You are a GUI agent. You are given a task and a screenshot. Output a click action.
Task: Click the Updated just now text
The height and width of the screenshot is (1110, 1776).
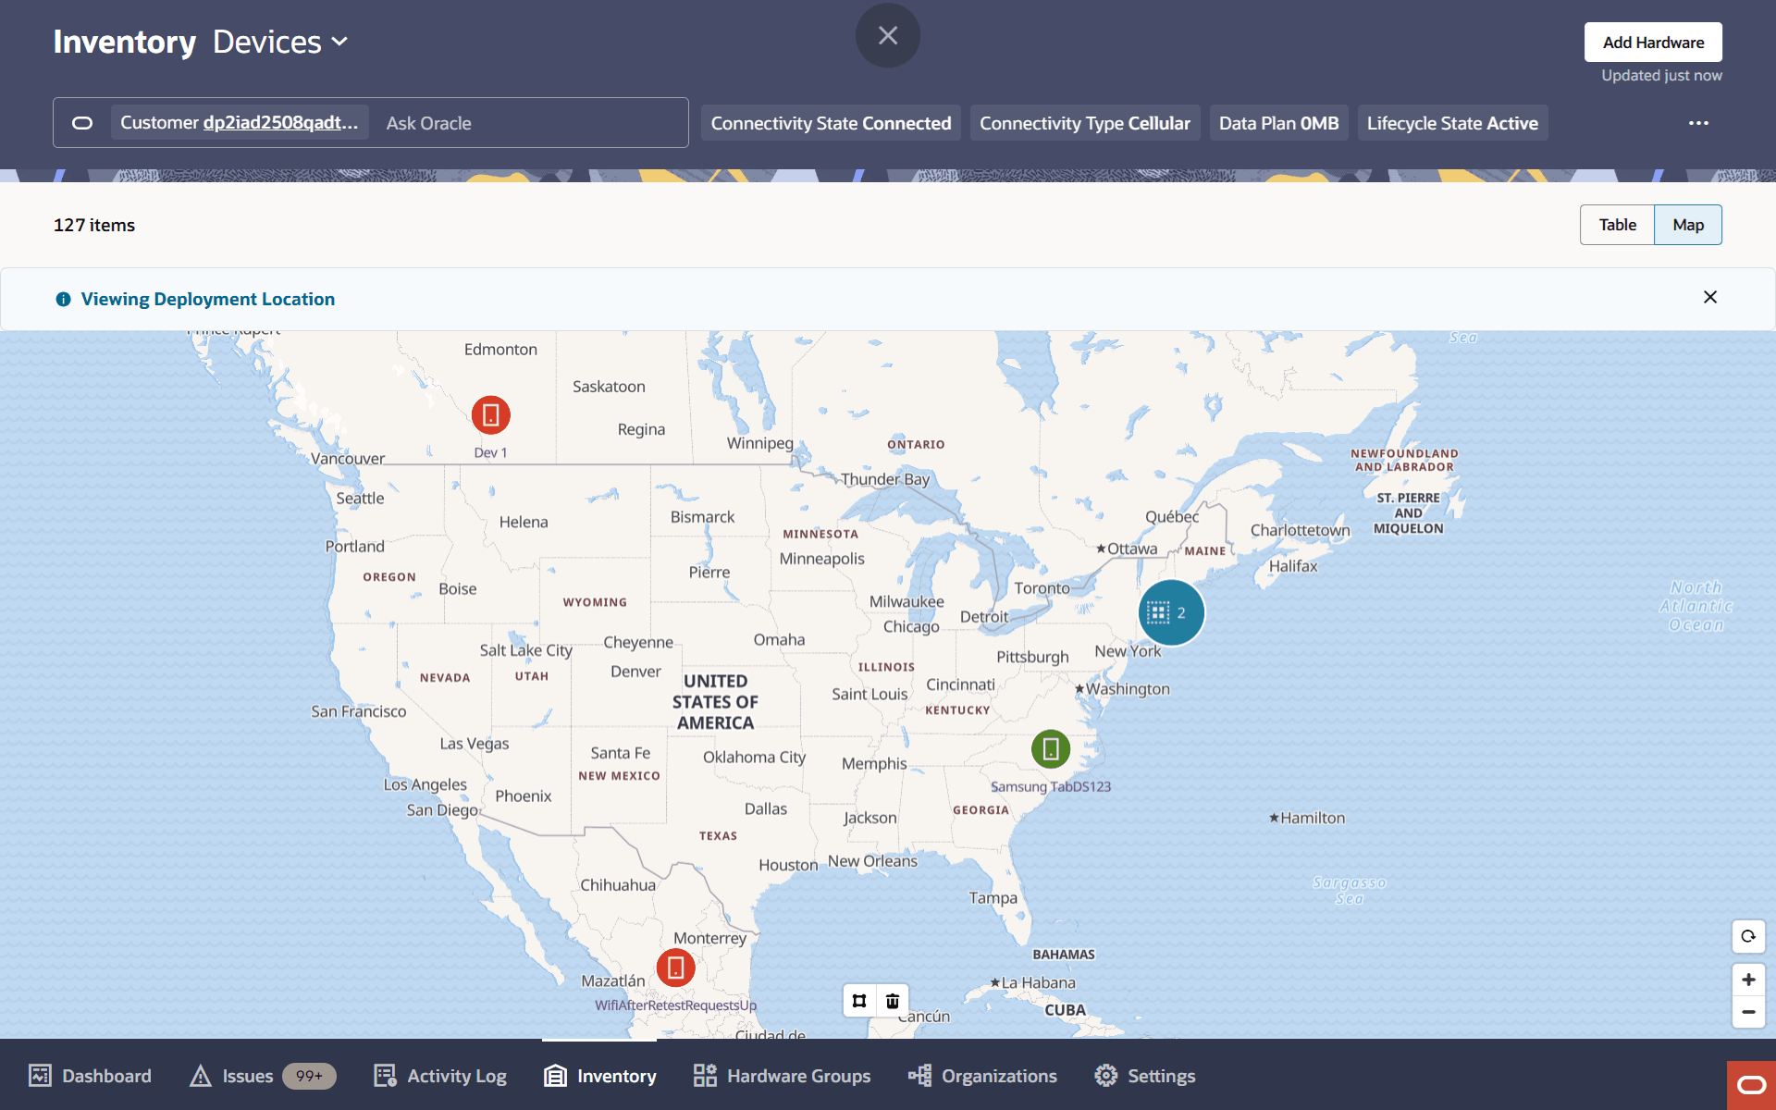[x=1661, y=76]
